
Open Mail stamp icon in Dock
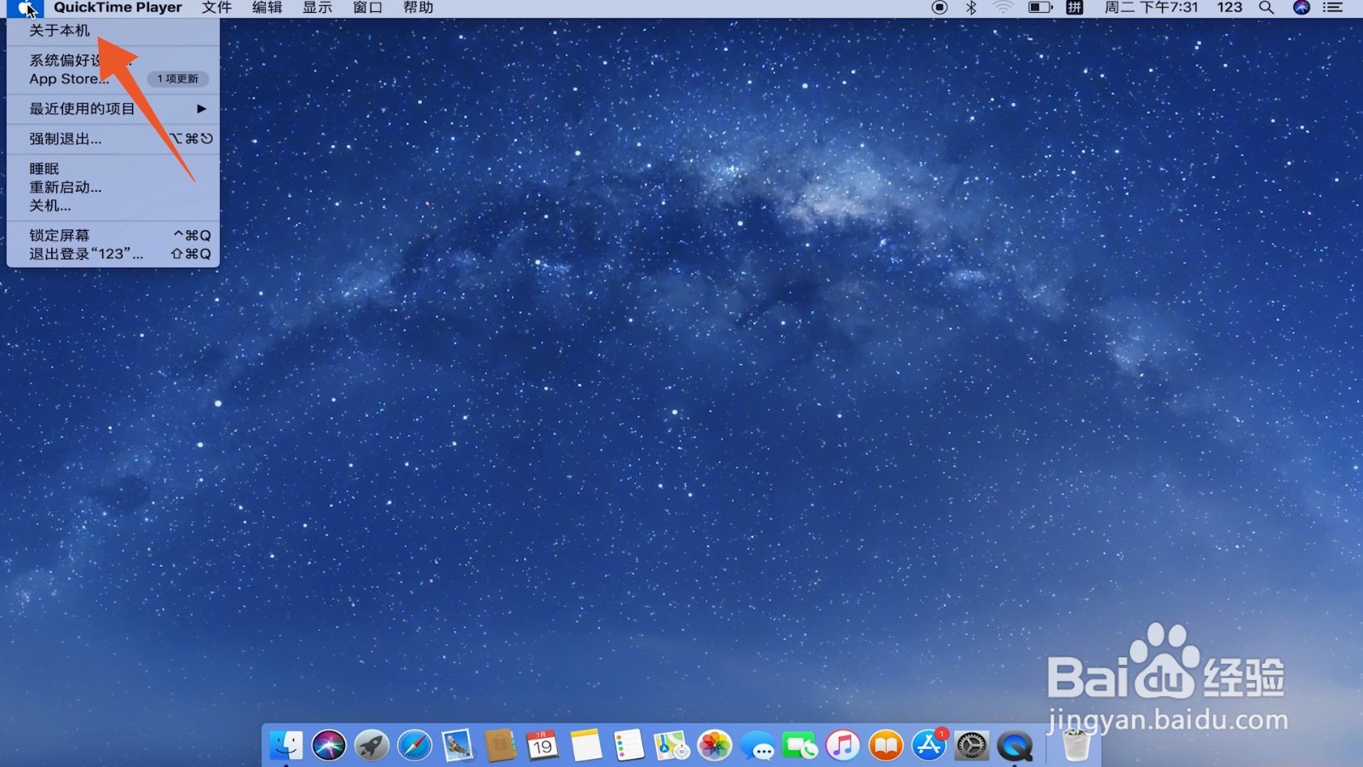[457, 746]
